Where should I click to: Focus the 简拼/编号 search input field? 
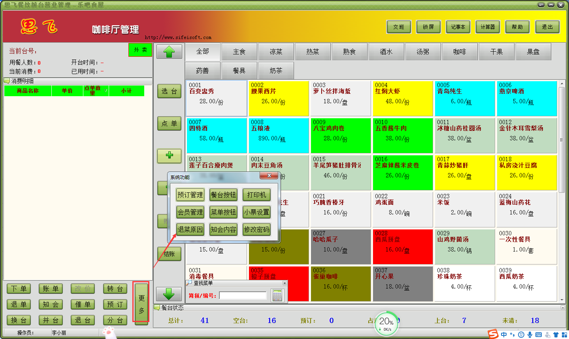(243, 295)
